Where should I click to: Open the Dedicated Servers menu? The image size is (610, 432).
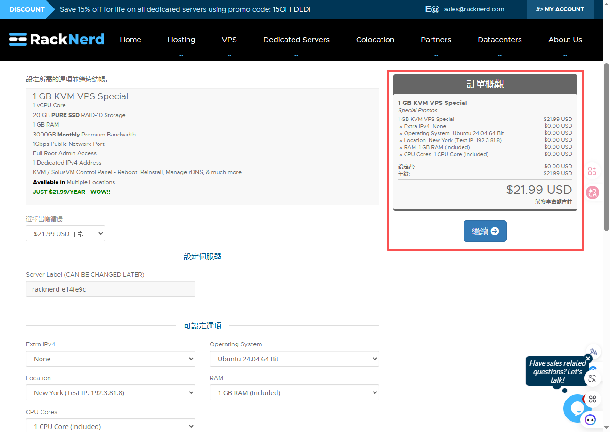[x=296, y=40]
